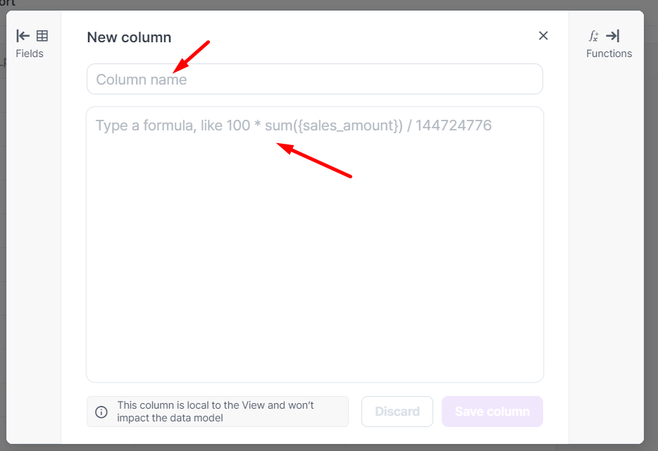Click the Functions label text
The height and width of the screenshot is (451, 658).
609,54
